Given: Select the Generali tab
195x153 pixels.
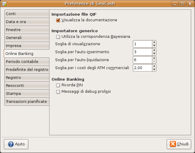Looking at the screenshot, I should pyautogui.click(x=27, y=38).
